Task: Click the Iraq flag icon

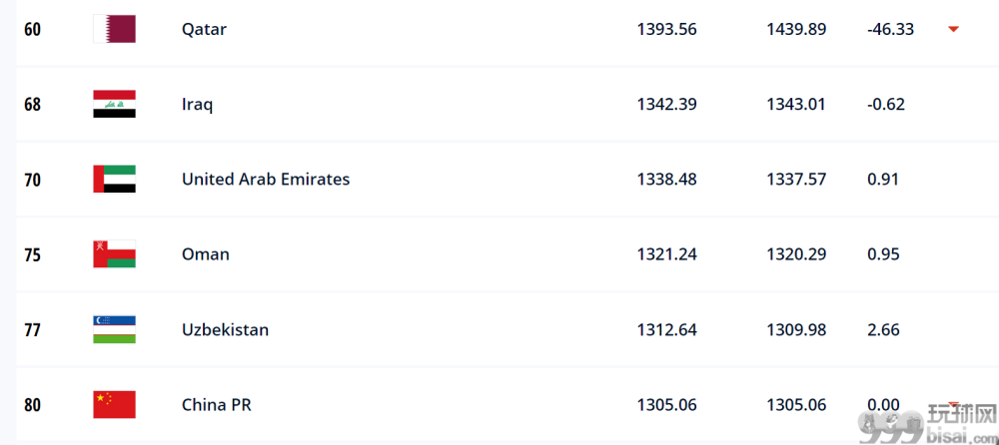Action: click(114, 104)
